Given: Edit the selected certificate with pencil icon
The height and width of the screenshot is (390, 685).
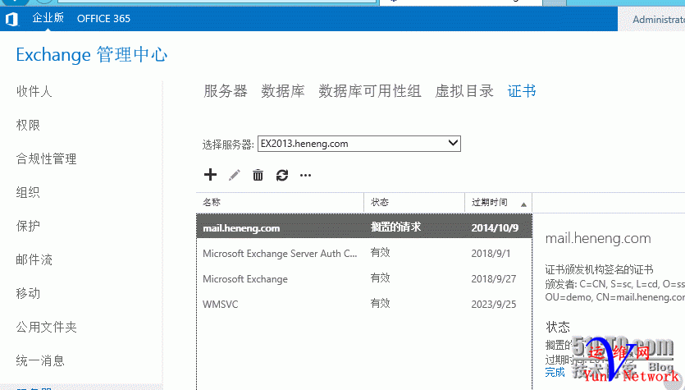Looking at the screenshot, I should point(234,176).
